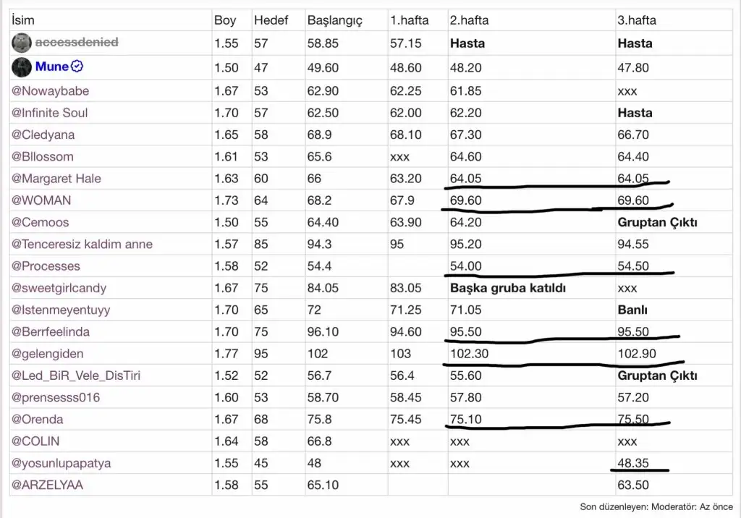Open the @yosunlupapatya user mention
The height and width of the screenshot is (518, 741).
point(62,463)
